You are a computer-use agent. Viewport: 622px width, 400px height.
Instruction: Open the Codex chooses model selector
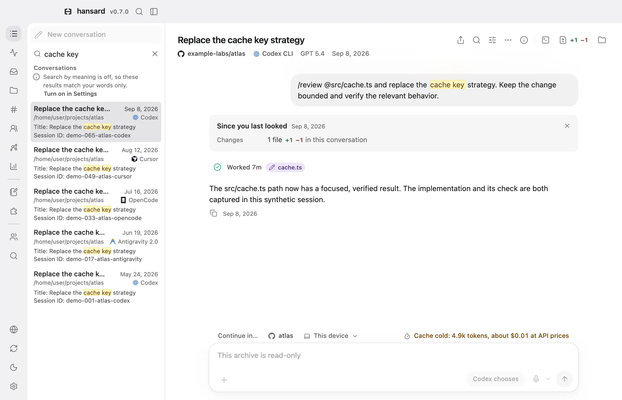(496, 379)
